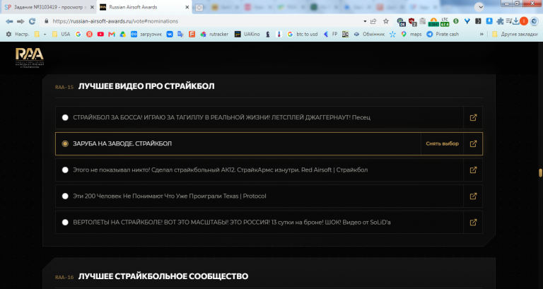Select radio for Этого не показывал никто video
Screen dimensions: 543x289
65,170
